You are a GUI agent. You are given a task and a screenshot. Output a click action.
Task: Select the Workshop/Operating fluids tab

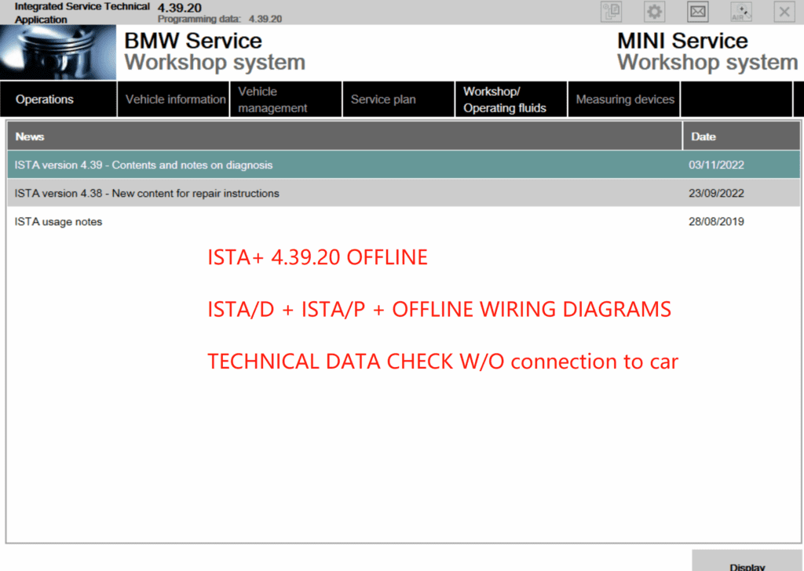(x=511, y=100)
